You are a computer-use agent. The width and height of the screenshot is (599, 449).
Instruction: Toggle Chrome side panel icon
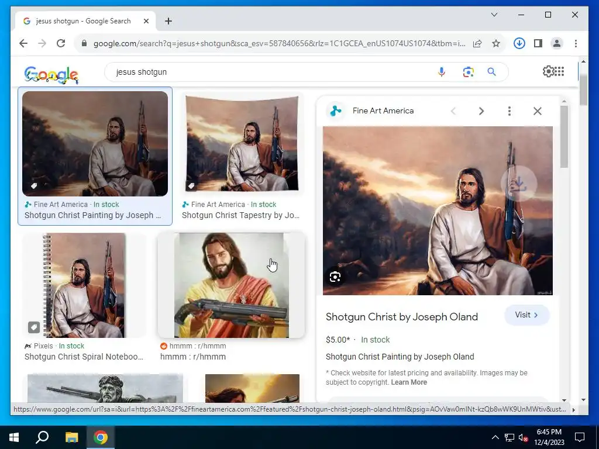538,43
